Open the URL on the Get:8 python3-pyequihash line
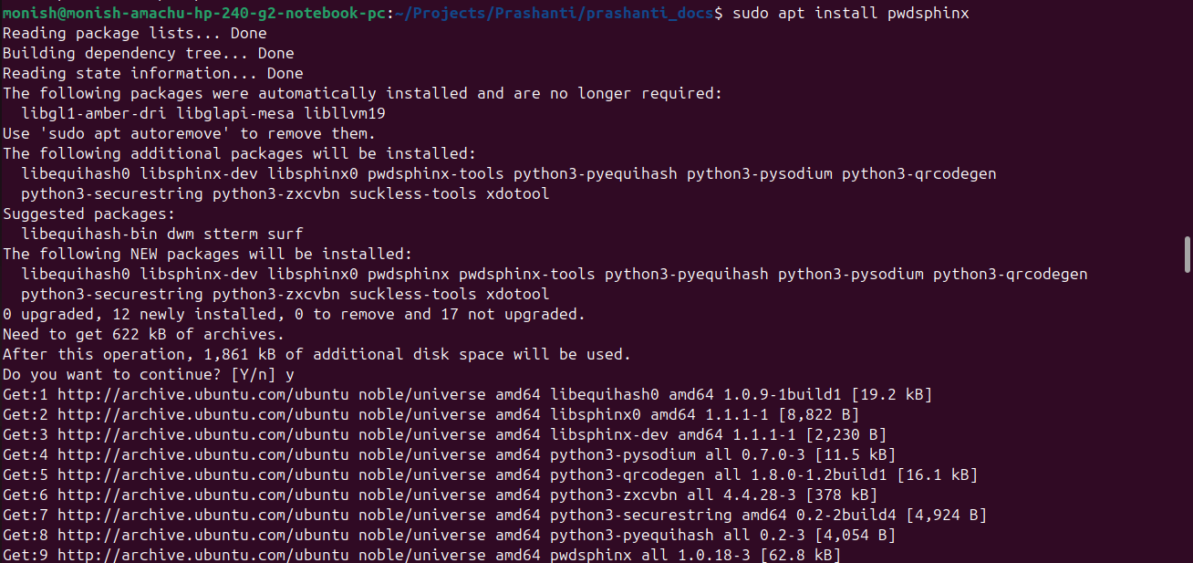Screen dimensions: 1193x563 click(202, 535)
